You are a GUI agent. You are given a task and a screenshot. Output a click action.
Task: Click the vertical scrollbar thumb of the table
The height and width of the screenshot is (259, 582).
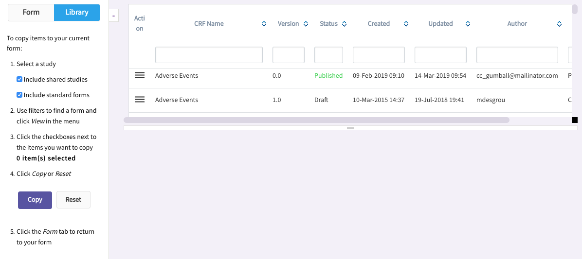coord(574,9)
